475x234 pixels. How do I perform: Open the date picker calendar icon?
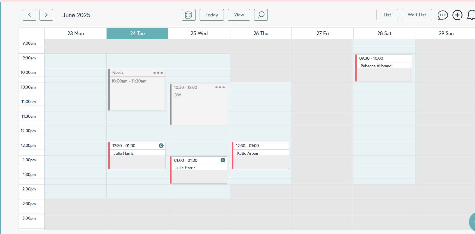189,15
